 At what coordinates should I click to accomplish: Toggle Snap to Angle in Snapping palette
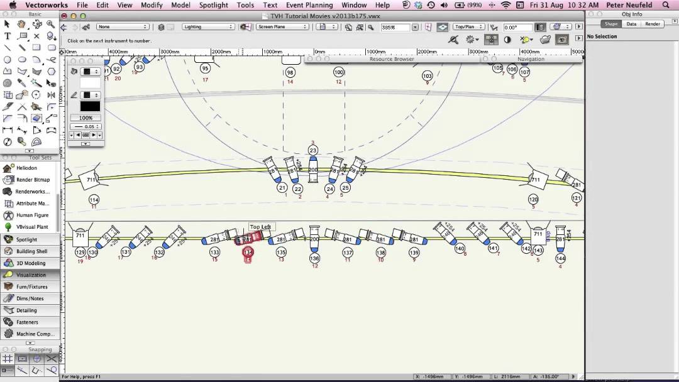click(37, 359)
